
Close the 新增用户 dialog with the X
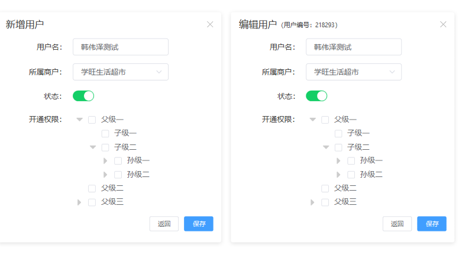tap(210, 24)
